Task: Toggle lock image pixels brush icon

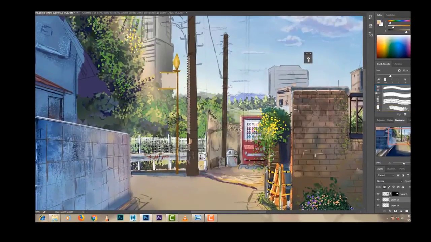Action: [389, 187]
